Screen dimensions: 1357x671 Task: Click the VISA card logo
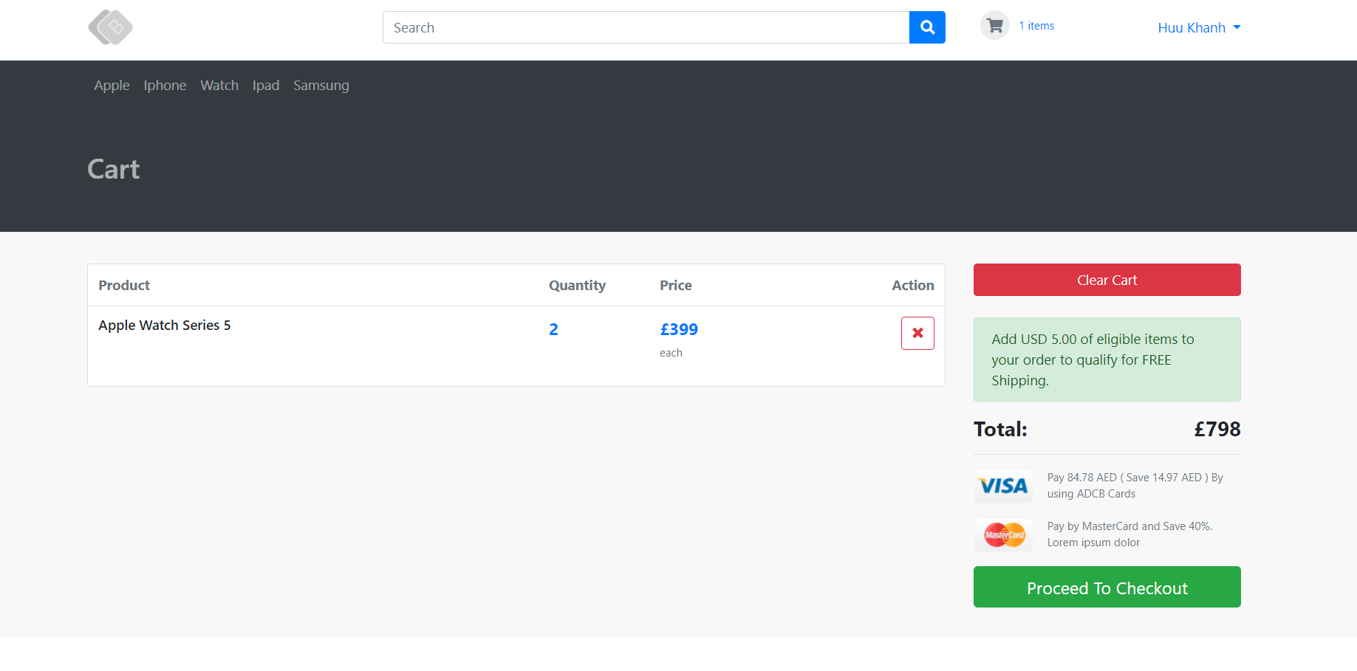click(x=1002, y=486)
